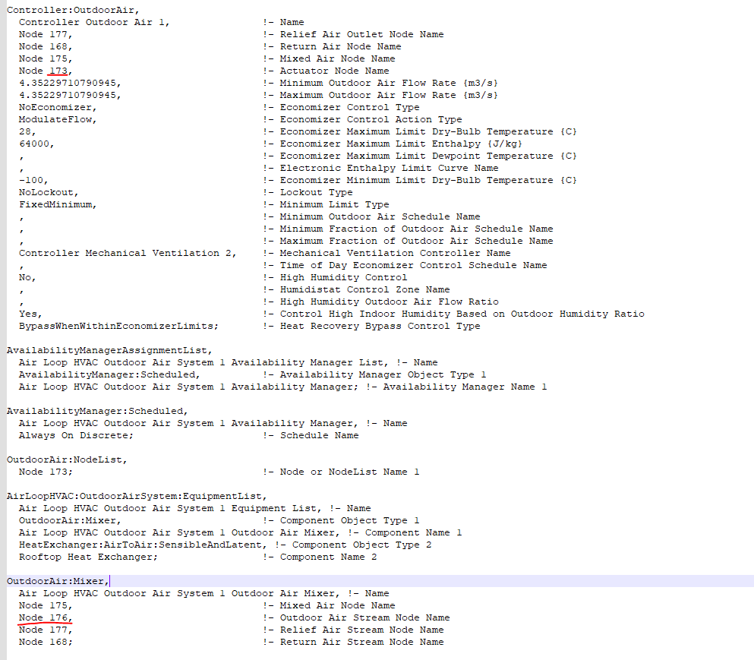Click the comment "Return Air Node Name"
Screen dimensions: 754x660
(x=340, y=46)
